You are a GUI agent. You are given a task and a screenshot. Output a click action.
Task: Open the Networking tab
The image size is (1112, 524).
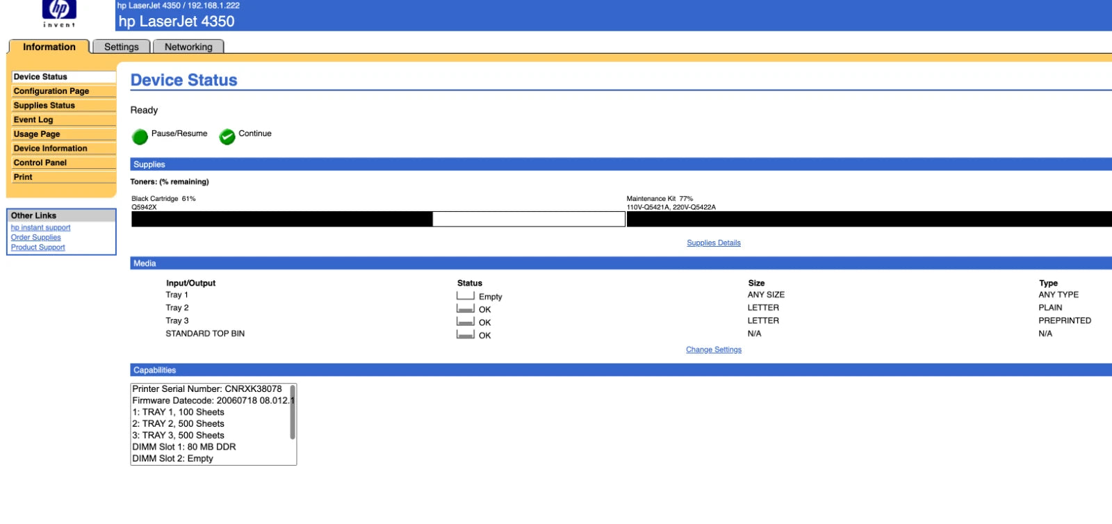[188, 47]
